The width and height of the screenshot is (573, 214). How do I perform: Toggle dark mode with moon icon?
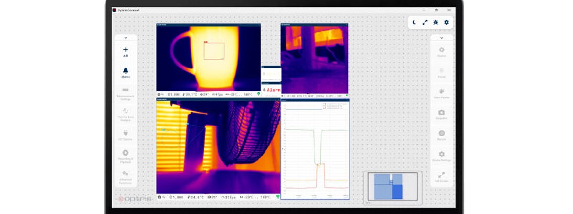[x=414, y=22]
